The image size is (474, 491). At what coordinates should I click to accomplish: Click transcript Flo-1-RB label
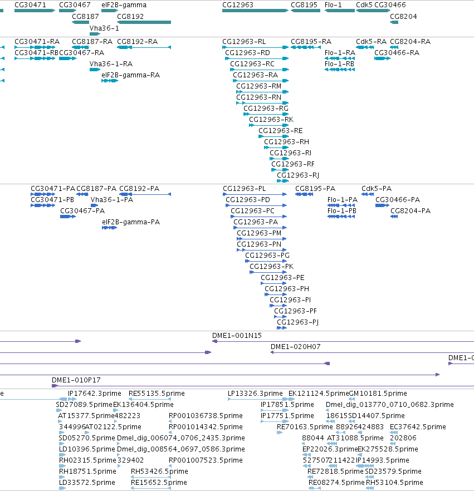tap(339, 64)
